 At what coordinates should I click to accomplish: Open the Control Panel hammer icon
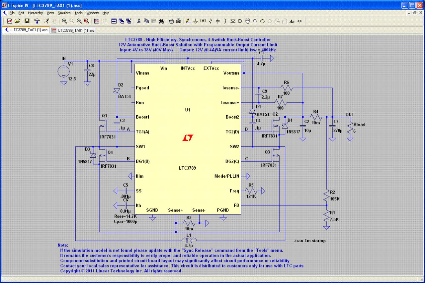pyautogui.click(x=37, y=21)
